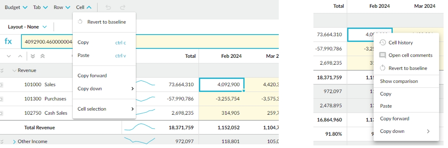
Task: Click the undo arrow icon
Action: 108,7
